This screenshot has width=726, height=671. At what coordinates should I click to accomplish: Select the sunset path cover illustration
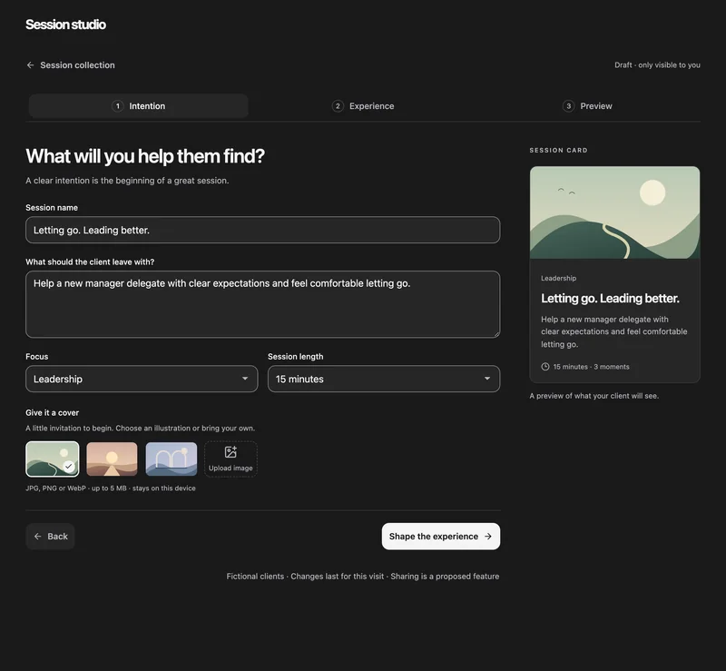point(112,459)
